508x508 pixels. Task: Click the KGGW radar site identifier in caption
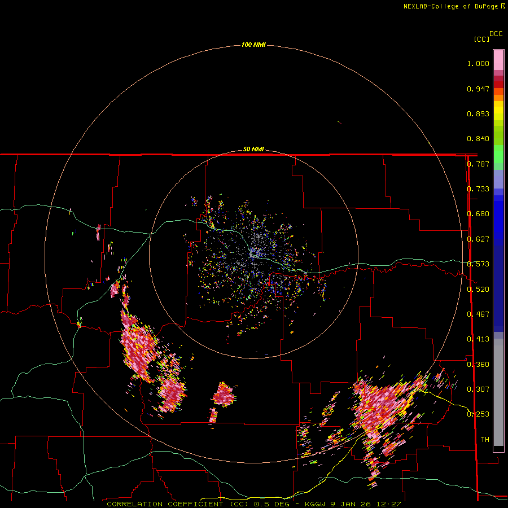point(316,504)
